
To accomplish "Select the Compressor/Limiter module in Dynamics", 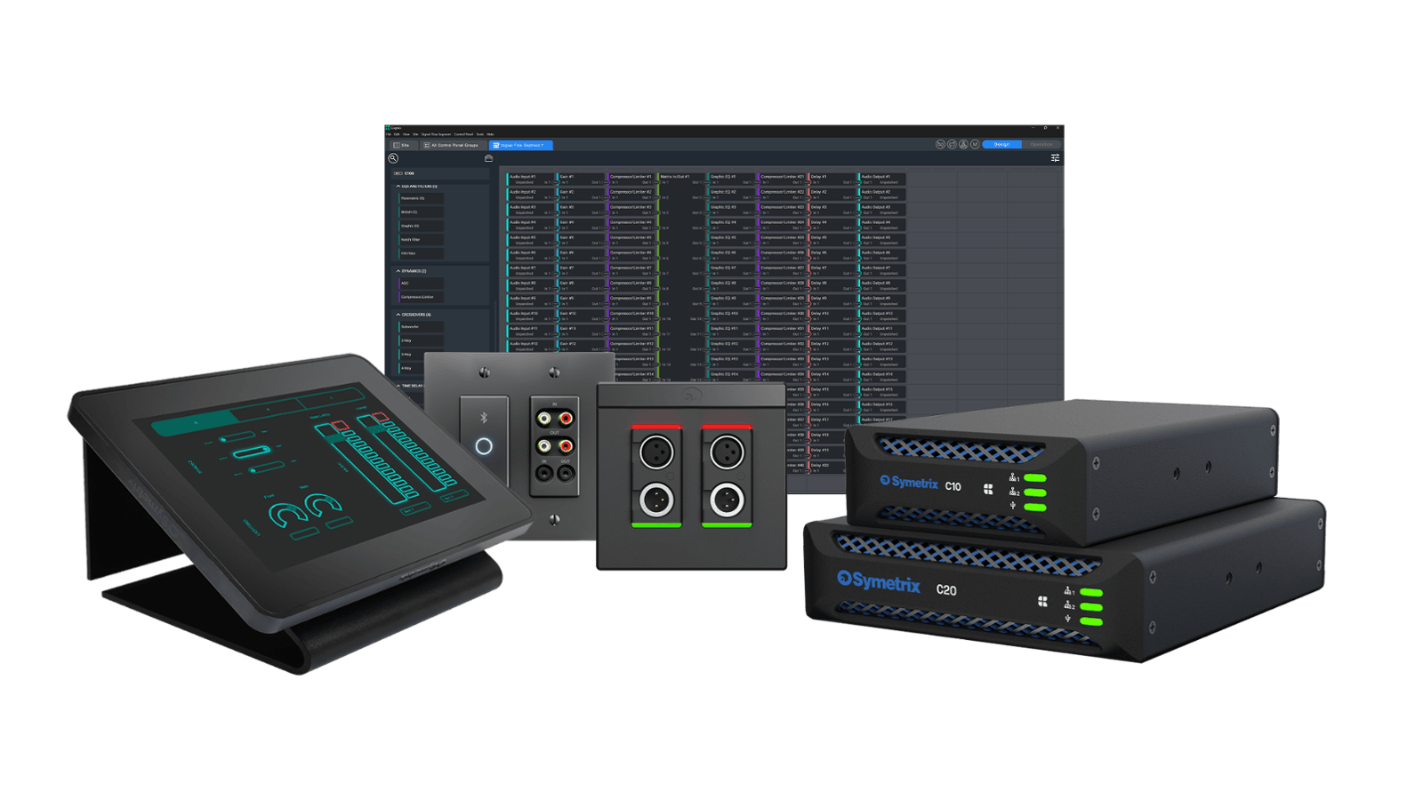I will click(x=420, y=297).
